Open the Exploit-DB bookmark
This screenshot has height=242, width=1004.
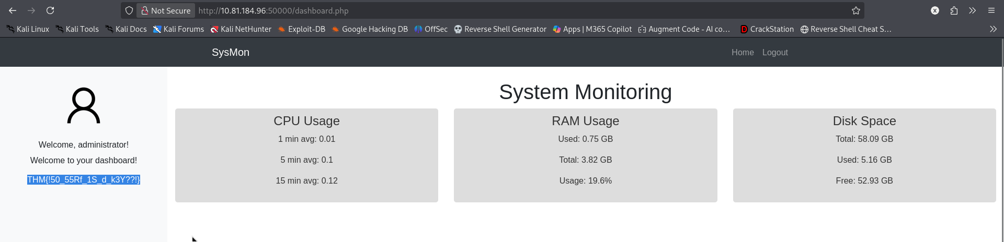(x=302, y=29)
